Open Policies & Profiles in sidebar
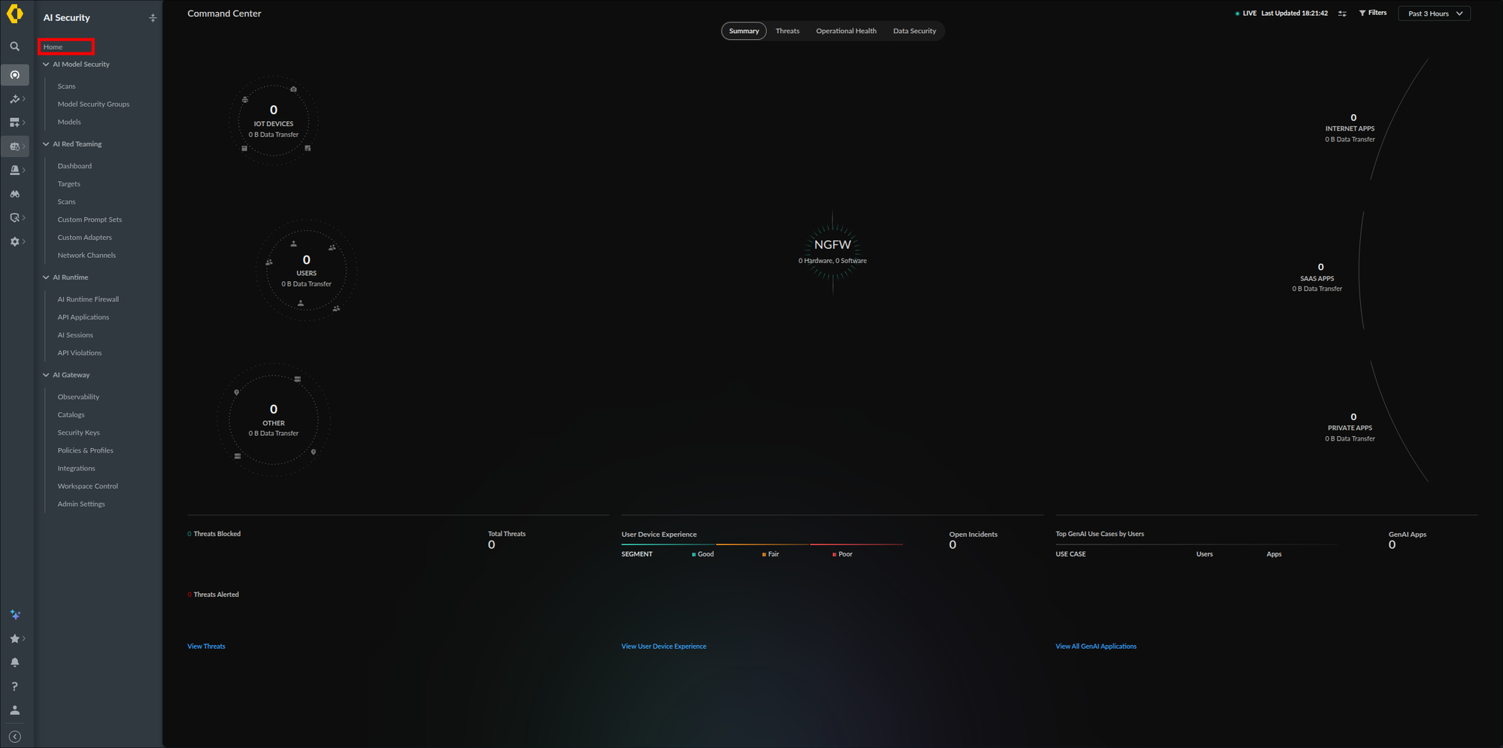Viewport: 1503px width, 748px height. (x=85, y=451)
